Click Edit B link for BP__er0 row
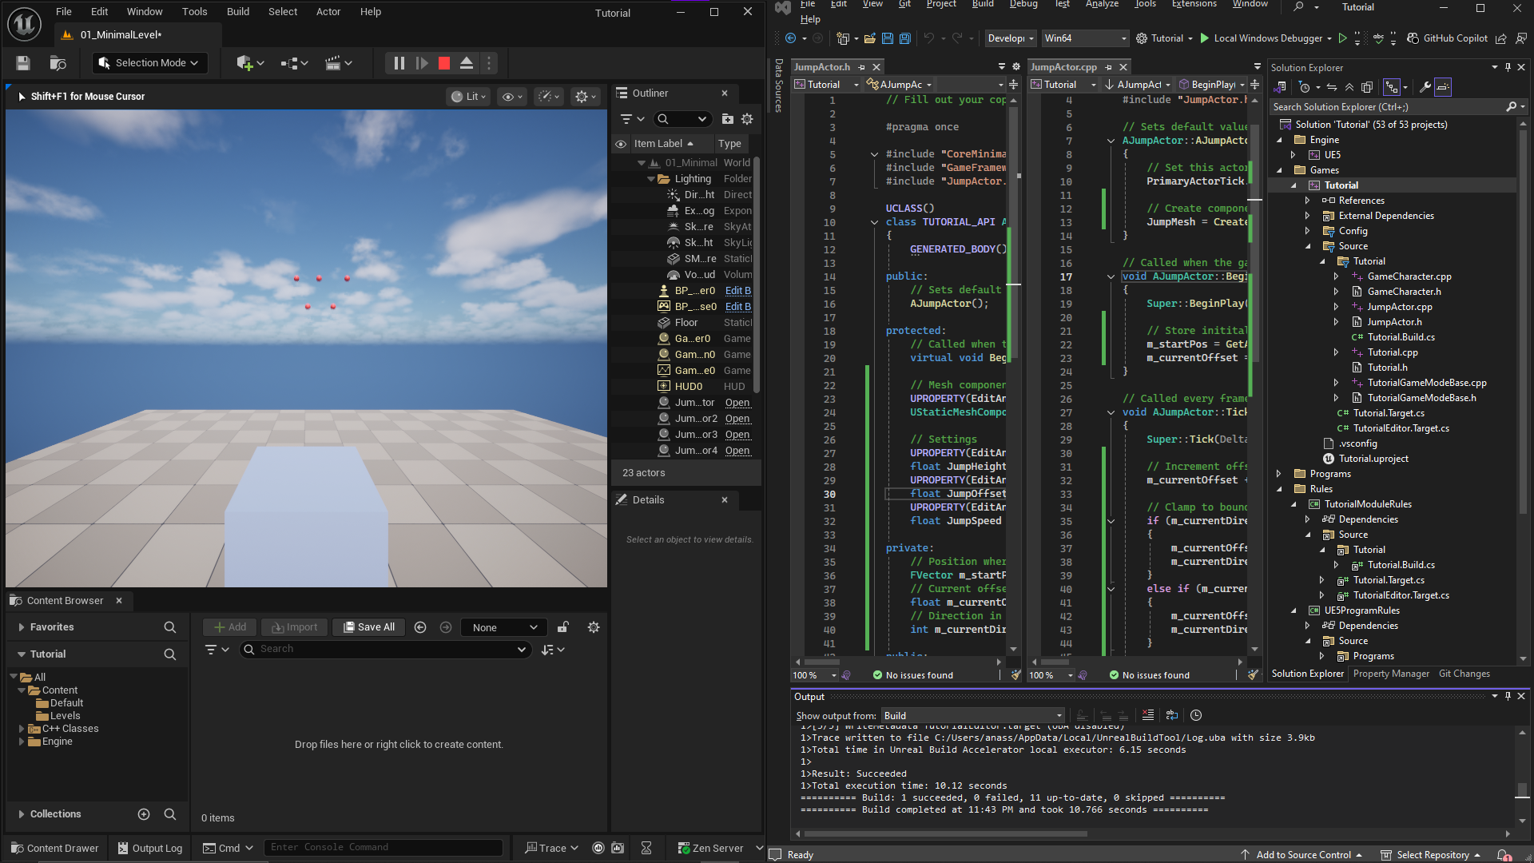The width and height of the screenshot is (1534, 863). point(738,291)
